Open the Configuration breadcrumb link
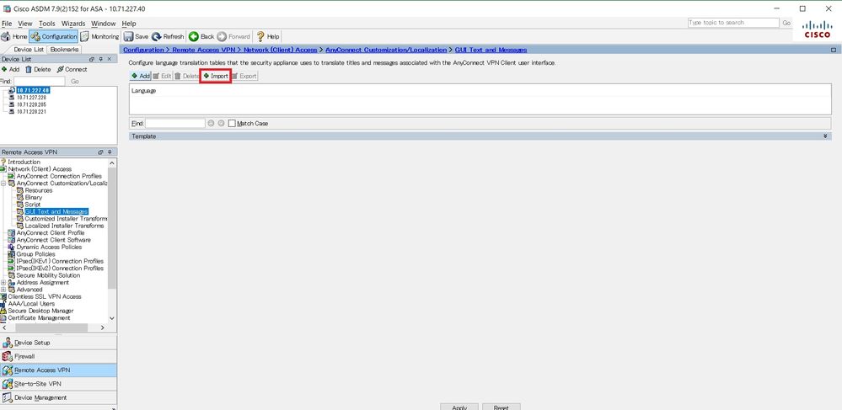The image size is (842, 410). click(143, 50)
